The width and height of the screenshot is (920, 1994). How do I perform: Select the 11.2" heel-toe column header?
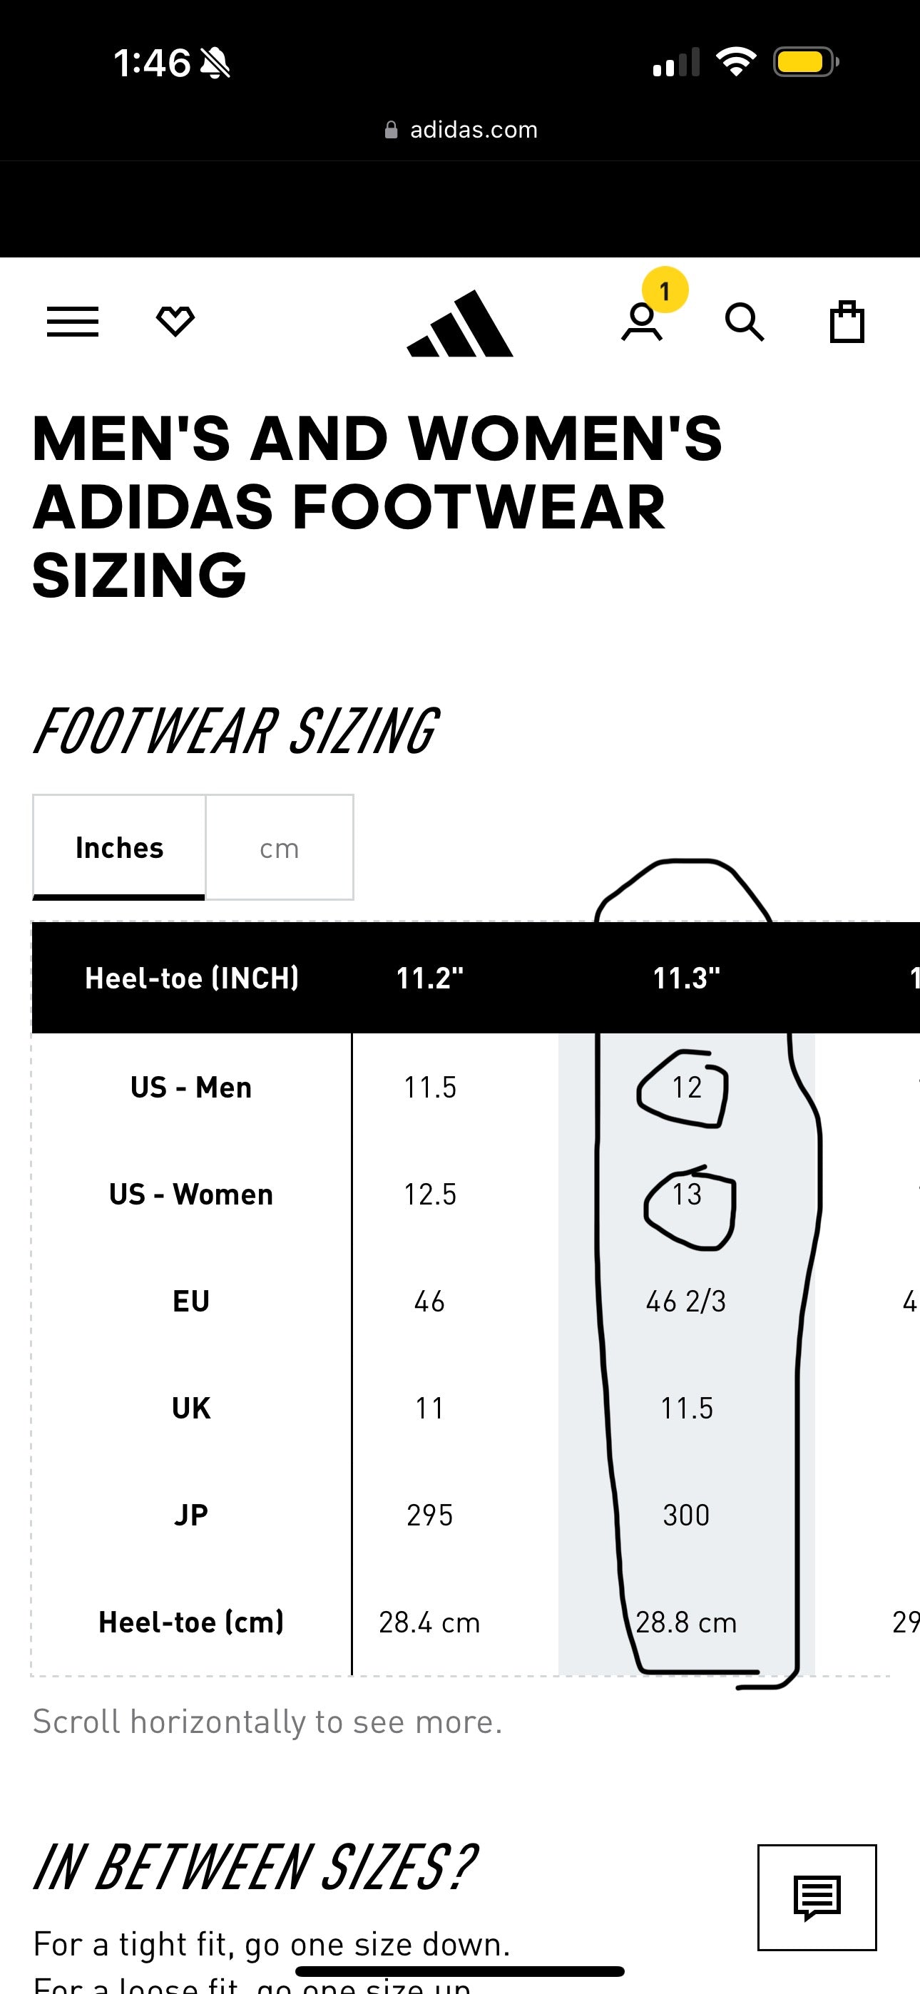(430, 978)
